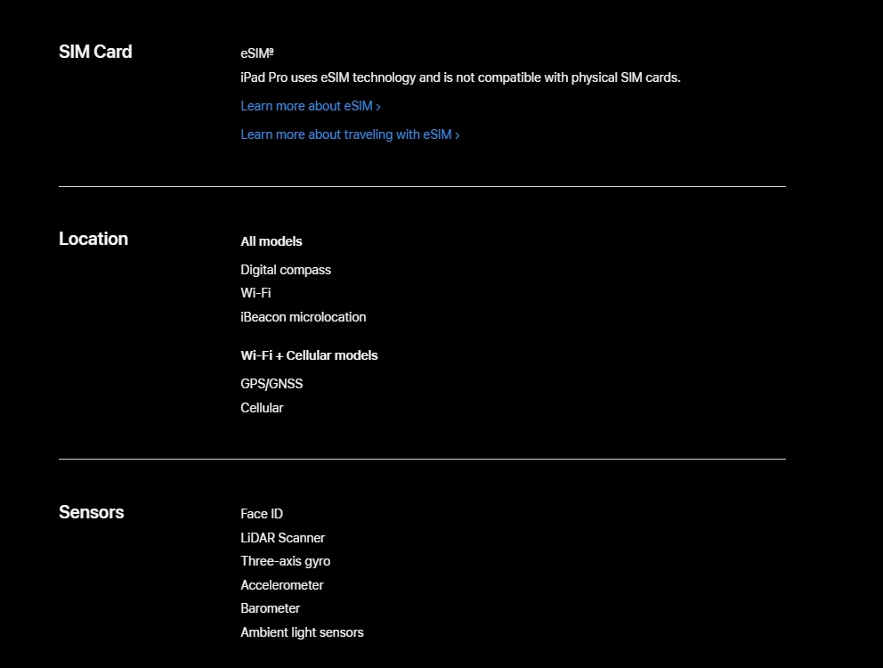Click the Ambient light sensors entry

coord(302,632)
